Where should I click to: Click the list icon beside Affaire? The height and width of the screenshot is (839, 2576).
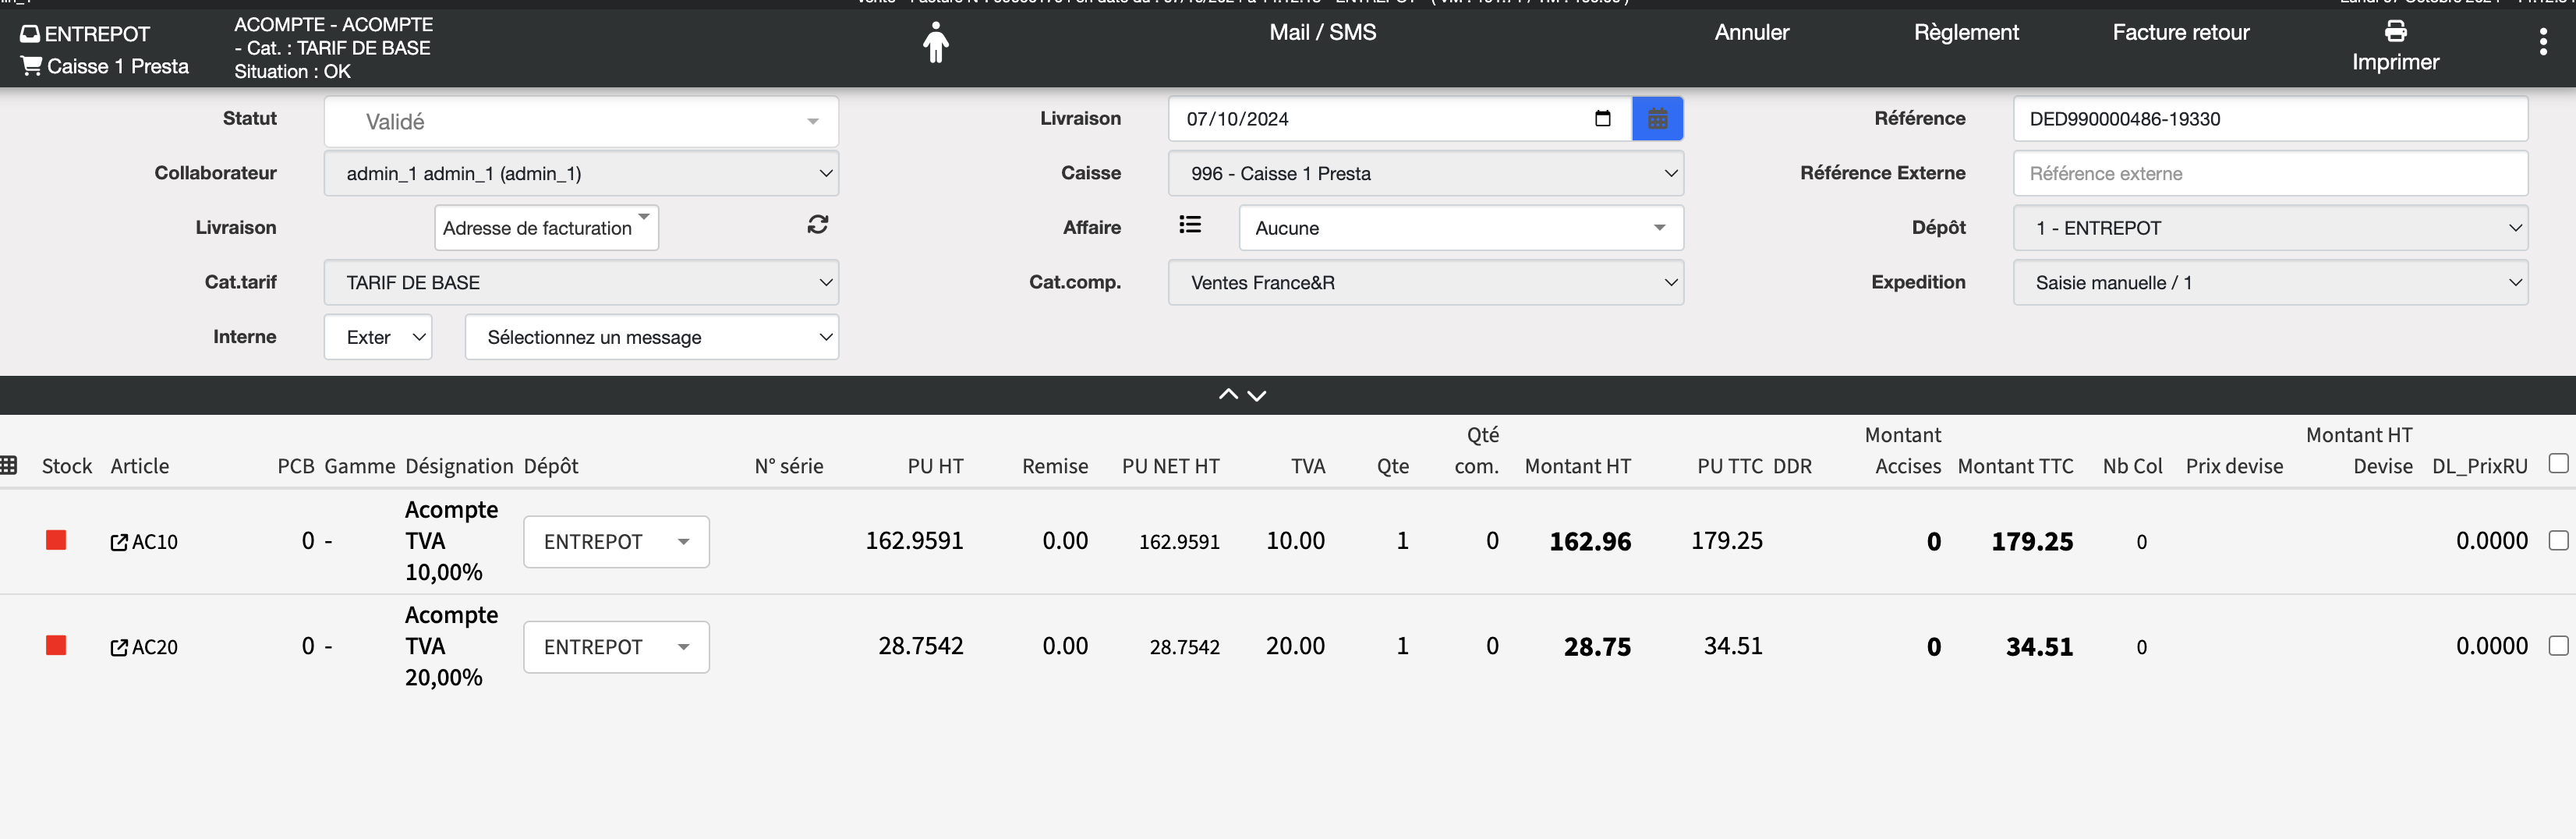pyautogui.click(x=1189, y=225)
